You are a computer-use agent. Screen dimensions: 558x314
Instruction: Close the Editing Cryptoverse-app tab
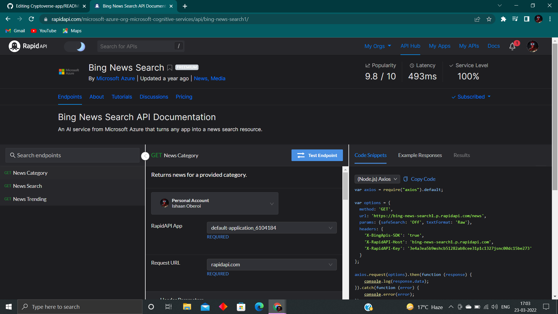(x=84, y=6)
